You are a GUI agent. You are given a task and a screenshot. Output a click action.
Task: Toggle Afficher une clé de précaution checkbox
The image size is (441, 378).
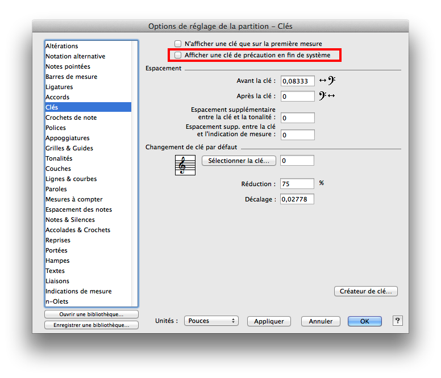(178, 55)
